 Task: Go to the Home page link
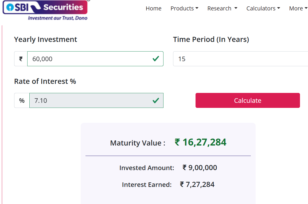154,9
